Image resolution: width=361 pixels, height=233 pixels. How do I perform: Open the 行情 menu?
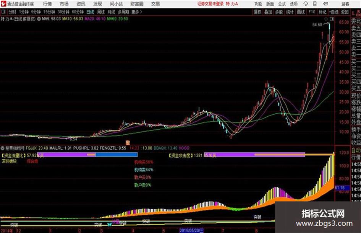point(47,4)
